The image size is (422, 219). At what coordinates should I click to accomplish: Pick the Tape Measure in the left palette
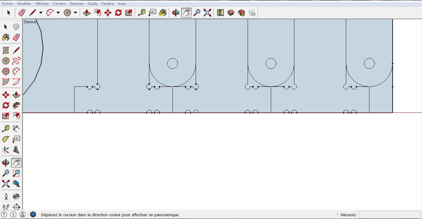(6, 129)
